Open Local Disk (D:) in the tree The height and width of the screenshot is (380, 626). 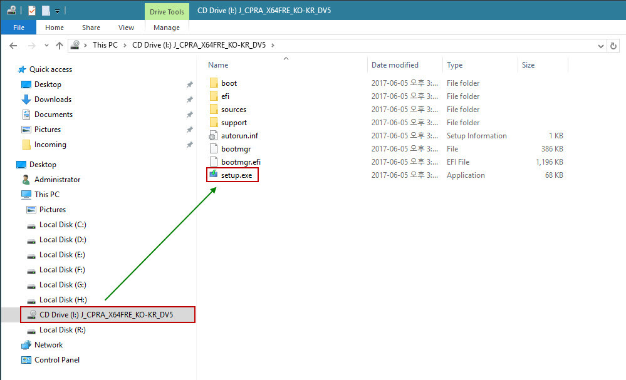63,240
